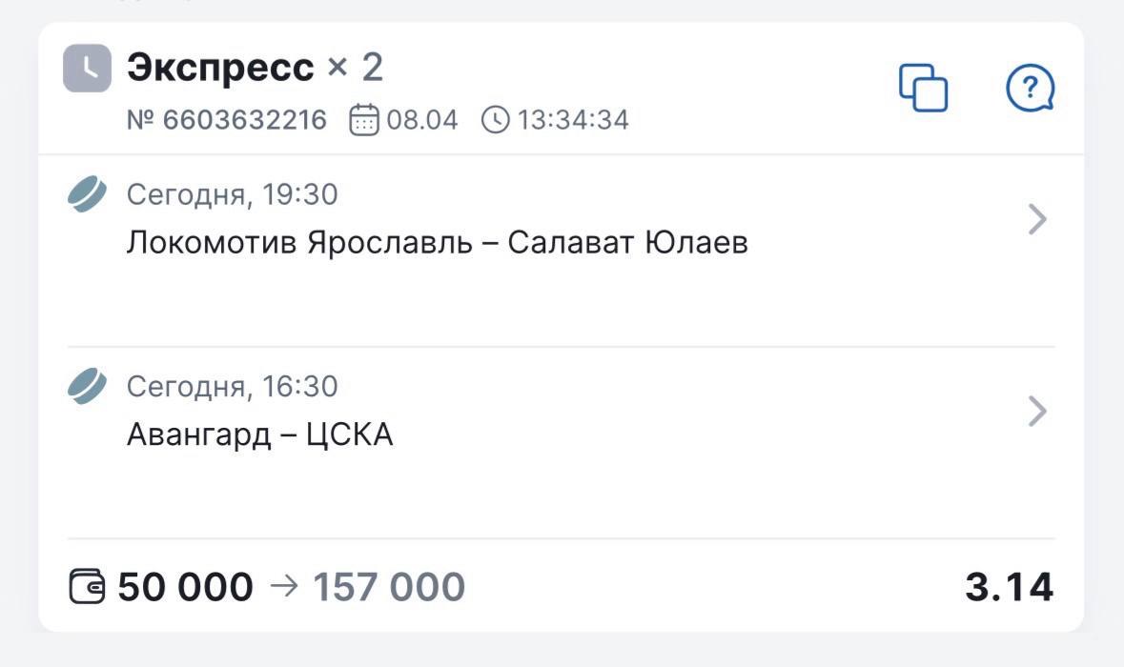Open the Авангард – ЦСКА match
The width and height of the screenshot is (1124, 667).
259,435
